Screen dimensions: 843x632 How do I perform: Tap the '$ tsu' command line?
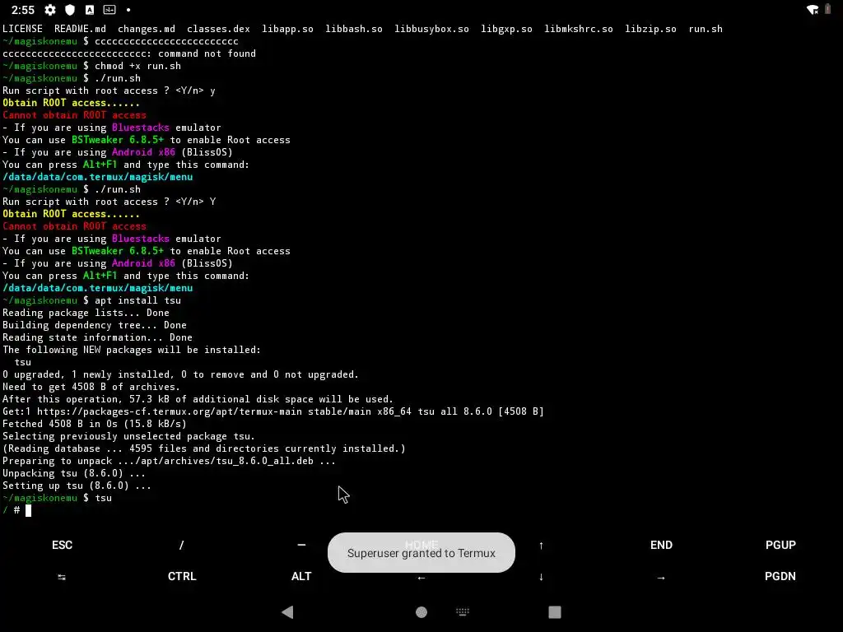tap(57, 498)
